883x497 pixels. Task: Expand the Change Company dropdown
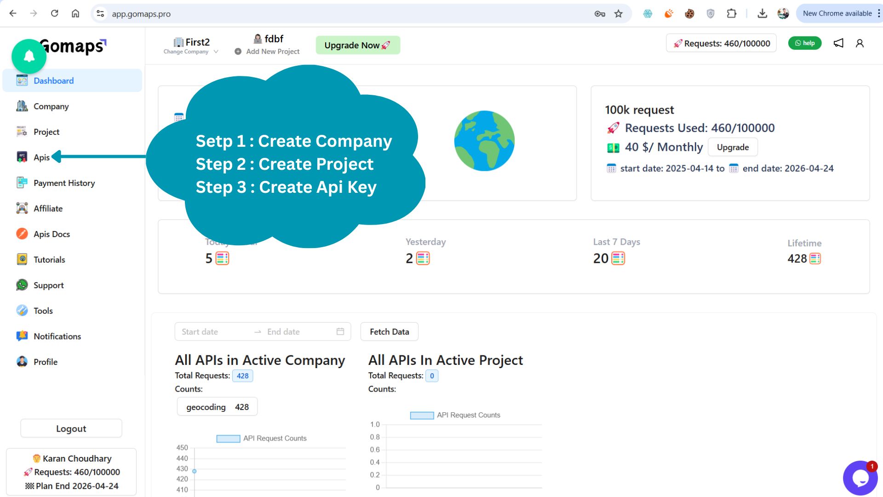(191, 52)
